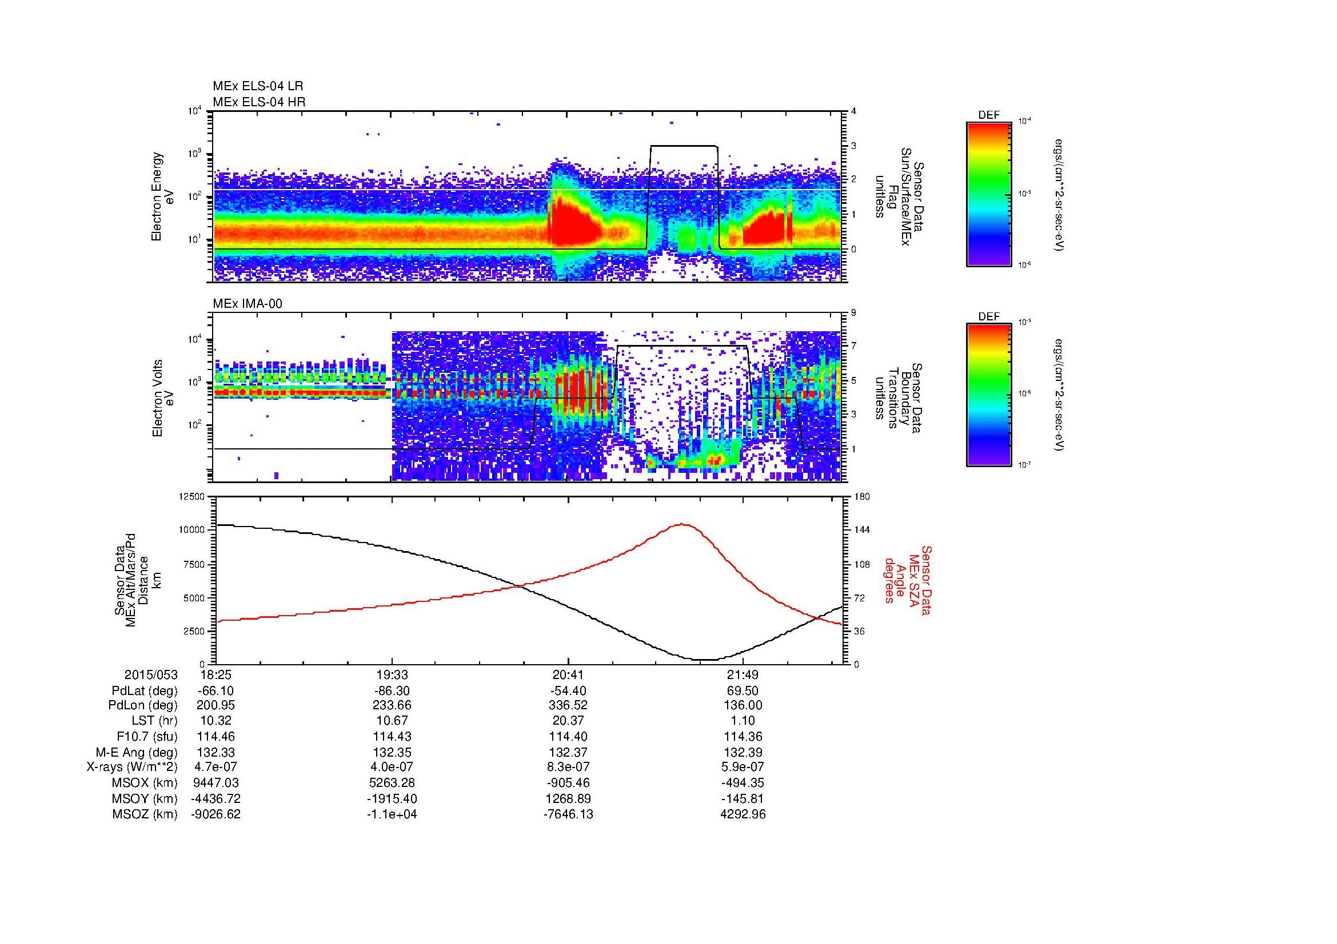Click the F10.7 value 114.46
The height and width of the screenshot is (944, 1337).
tap(216, 736)
